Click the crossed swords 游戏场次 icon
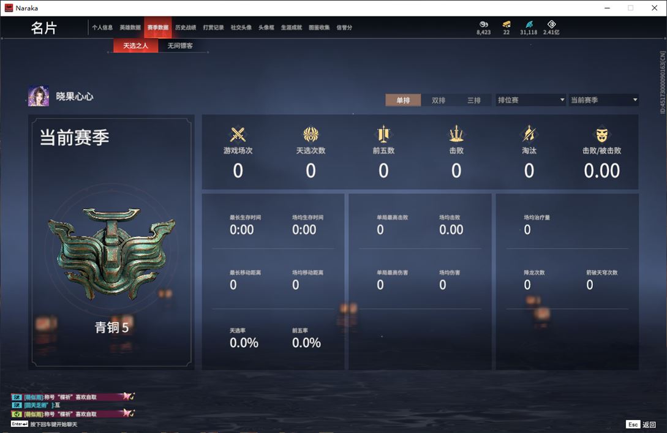Image resolution: width=667 pixels, height=433 pixels. pos(238,134)
